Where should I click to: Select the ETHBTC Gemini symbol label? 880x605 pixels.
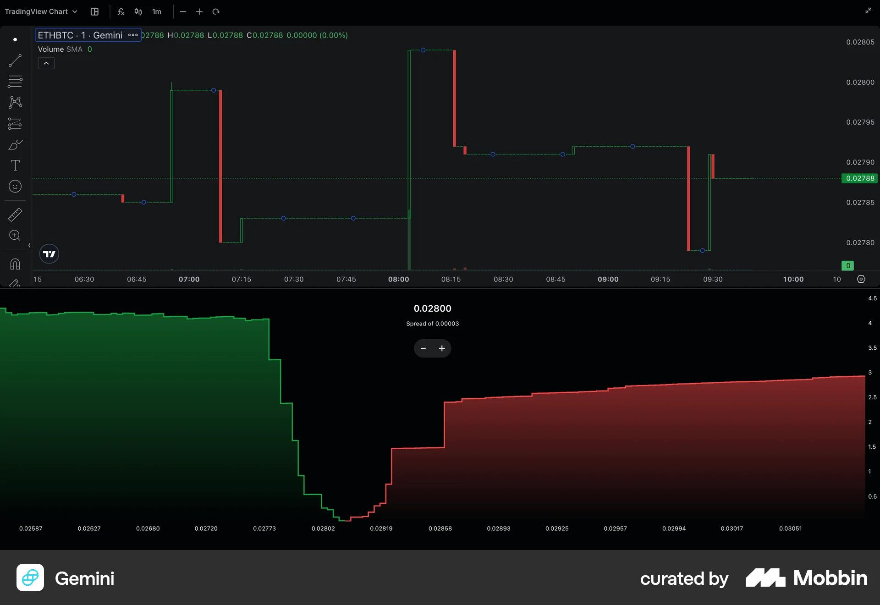pyautogui.click(x=80, y=35)
